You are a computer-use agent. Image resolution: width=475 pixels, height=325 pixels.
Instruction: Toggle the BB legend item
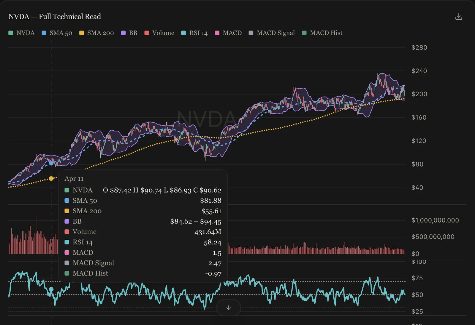point(129,33)
